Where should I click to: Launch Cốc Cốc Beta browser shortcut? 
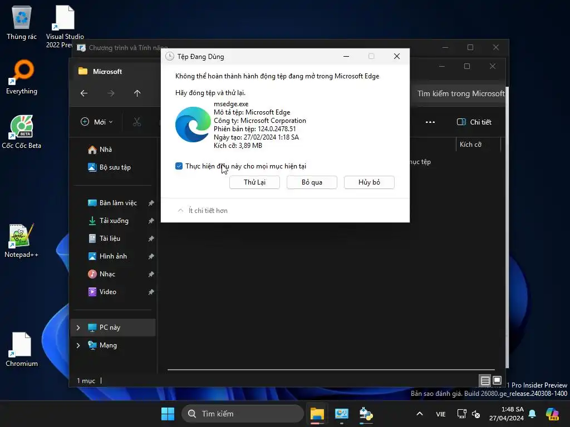click(x=22, y=131)
